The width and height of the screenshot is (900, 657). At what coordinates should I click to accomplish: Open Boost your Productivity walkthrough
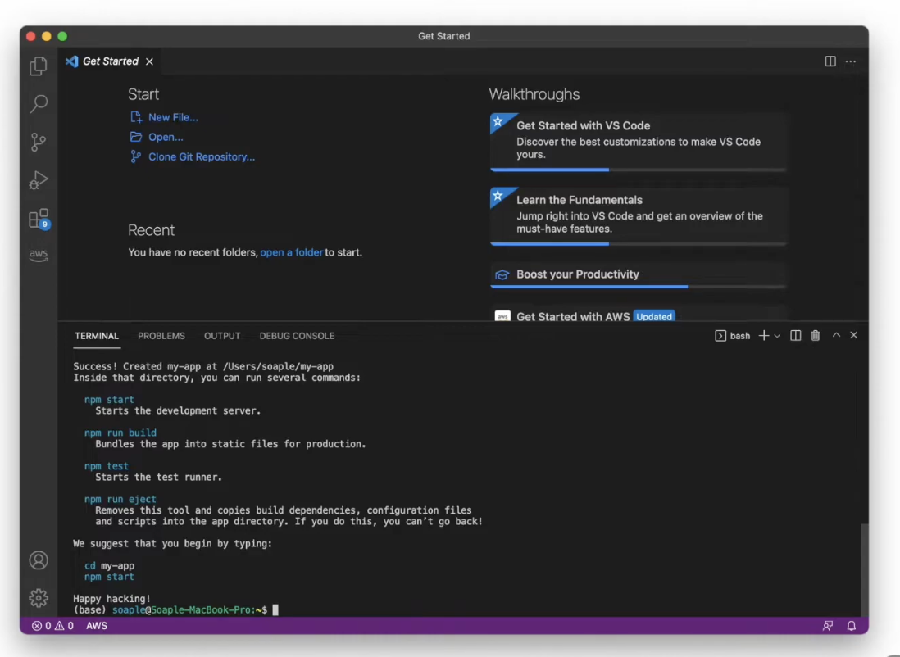pos(638,274)
